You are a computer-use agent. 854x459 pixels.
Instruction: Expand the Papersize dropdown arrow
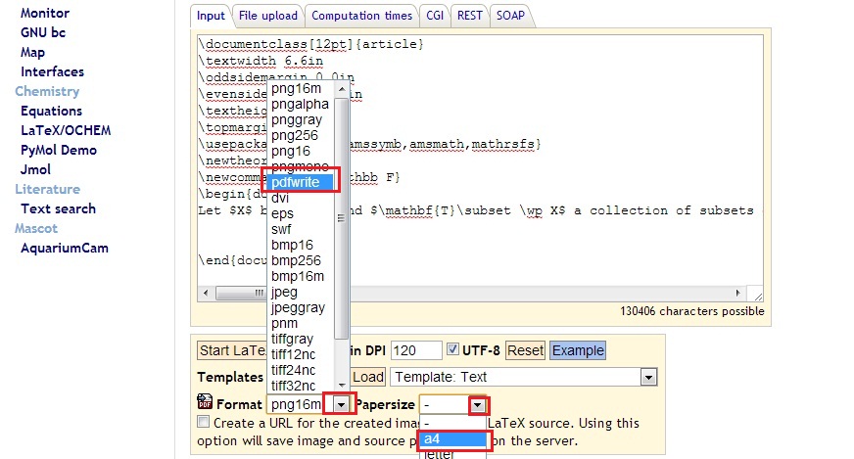tap(478, 404)
